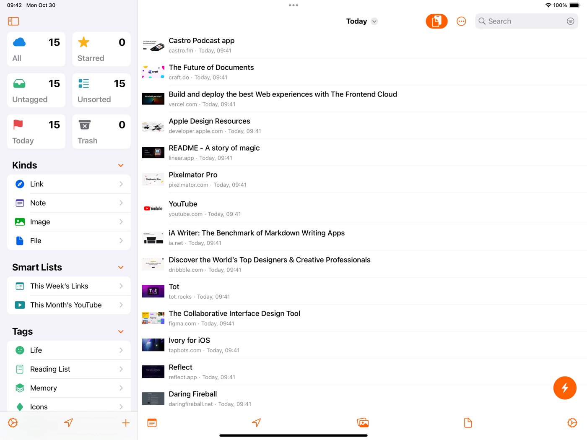This screenshot has width=587, height=440.
Task: Toggle the sidebar panel icon
Action: 13,21
